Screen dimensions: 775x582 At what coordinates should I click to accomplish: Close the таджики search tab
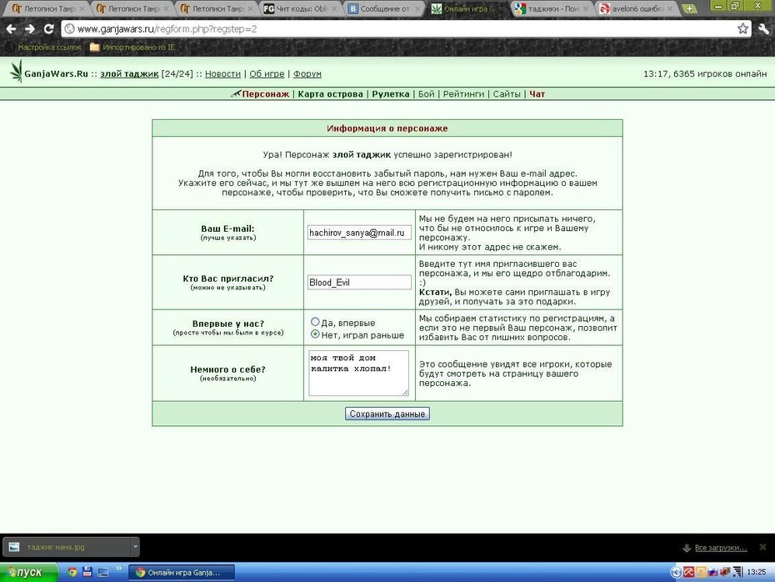[x=586, y=8]
